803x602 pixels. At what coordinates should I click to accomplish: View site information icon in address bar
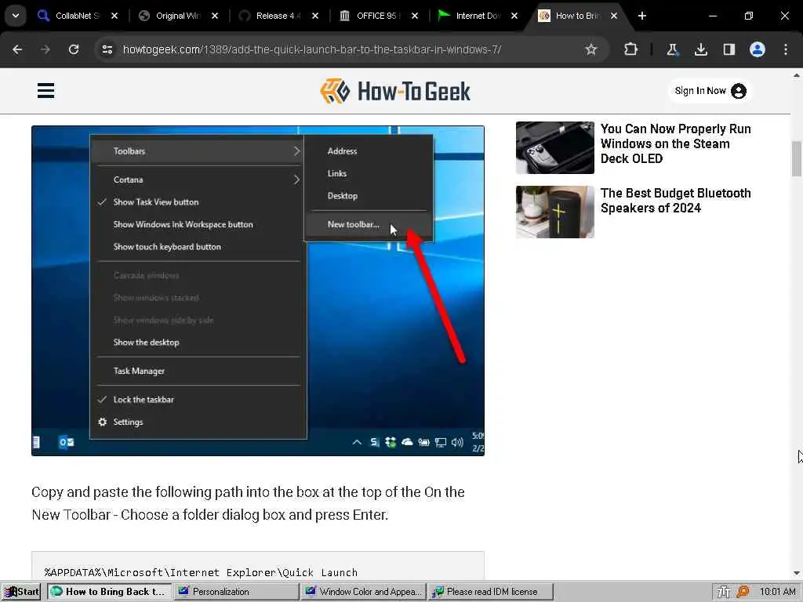(107, 49)
